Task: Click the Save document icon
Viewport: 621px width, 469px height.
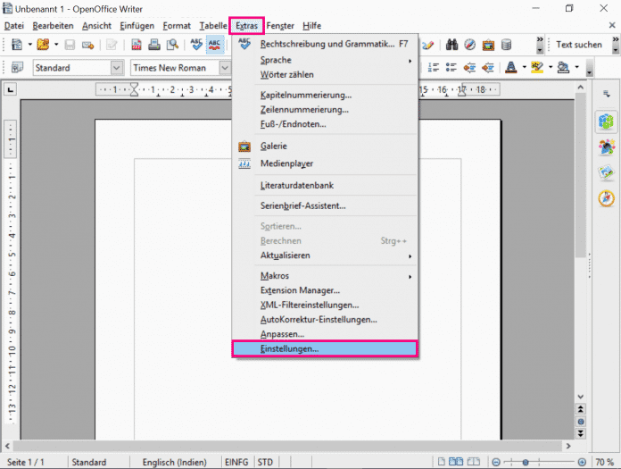Action: 70,45
